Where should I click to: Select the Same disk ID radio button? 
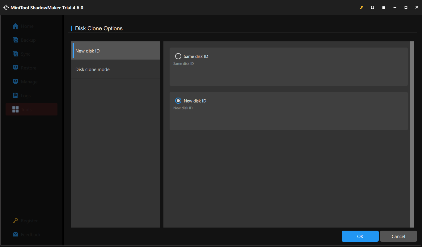tap(178, 56)
